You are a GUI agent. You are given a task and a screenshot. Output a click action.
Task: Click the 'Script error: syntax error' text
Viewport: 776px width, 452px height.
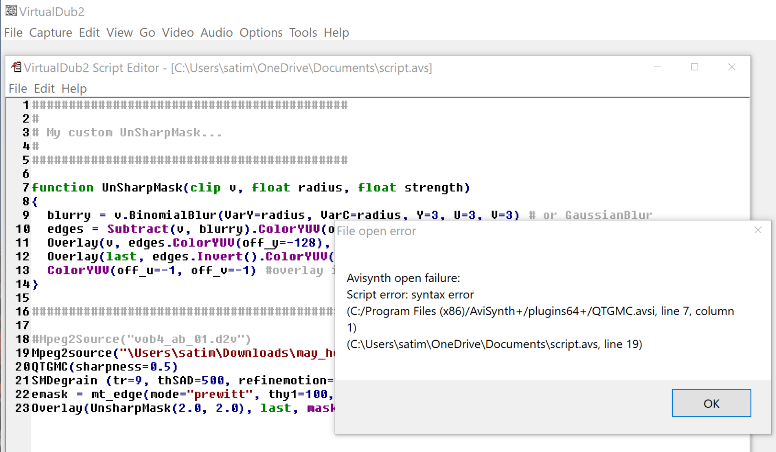click(x=410, y=295)
